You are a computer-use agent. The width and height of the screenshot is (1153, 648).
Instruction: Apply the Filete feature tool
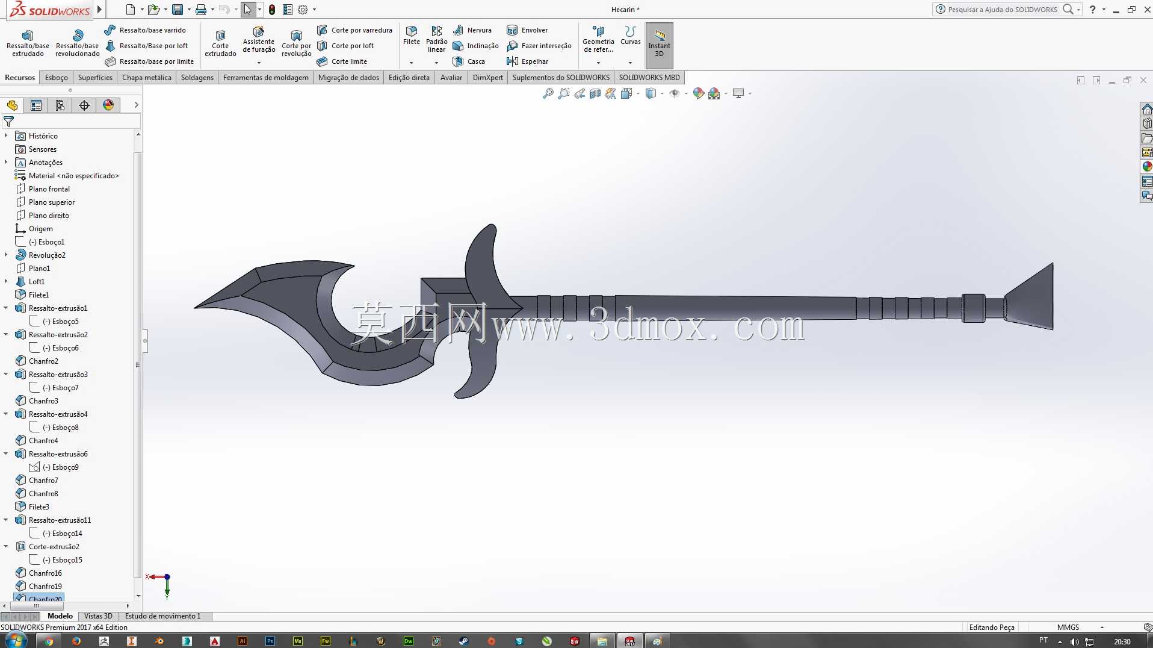(x=412, y=35)
